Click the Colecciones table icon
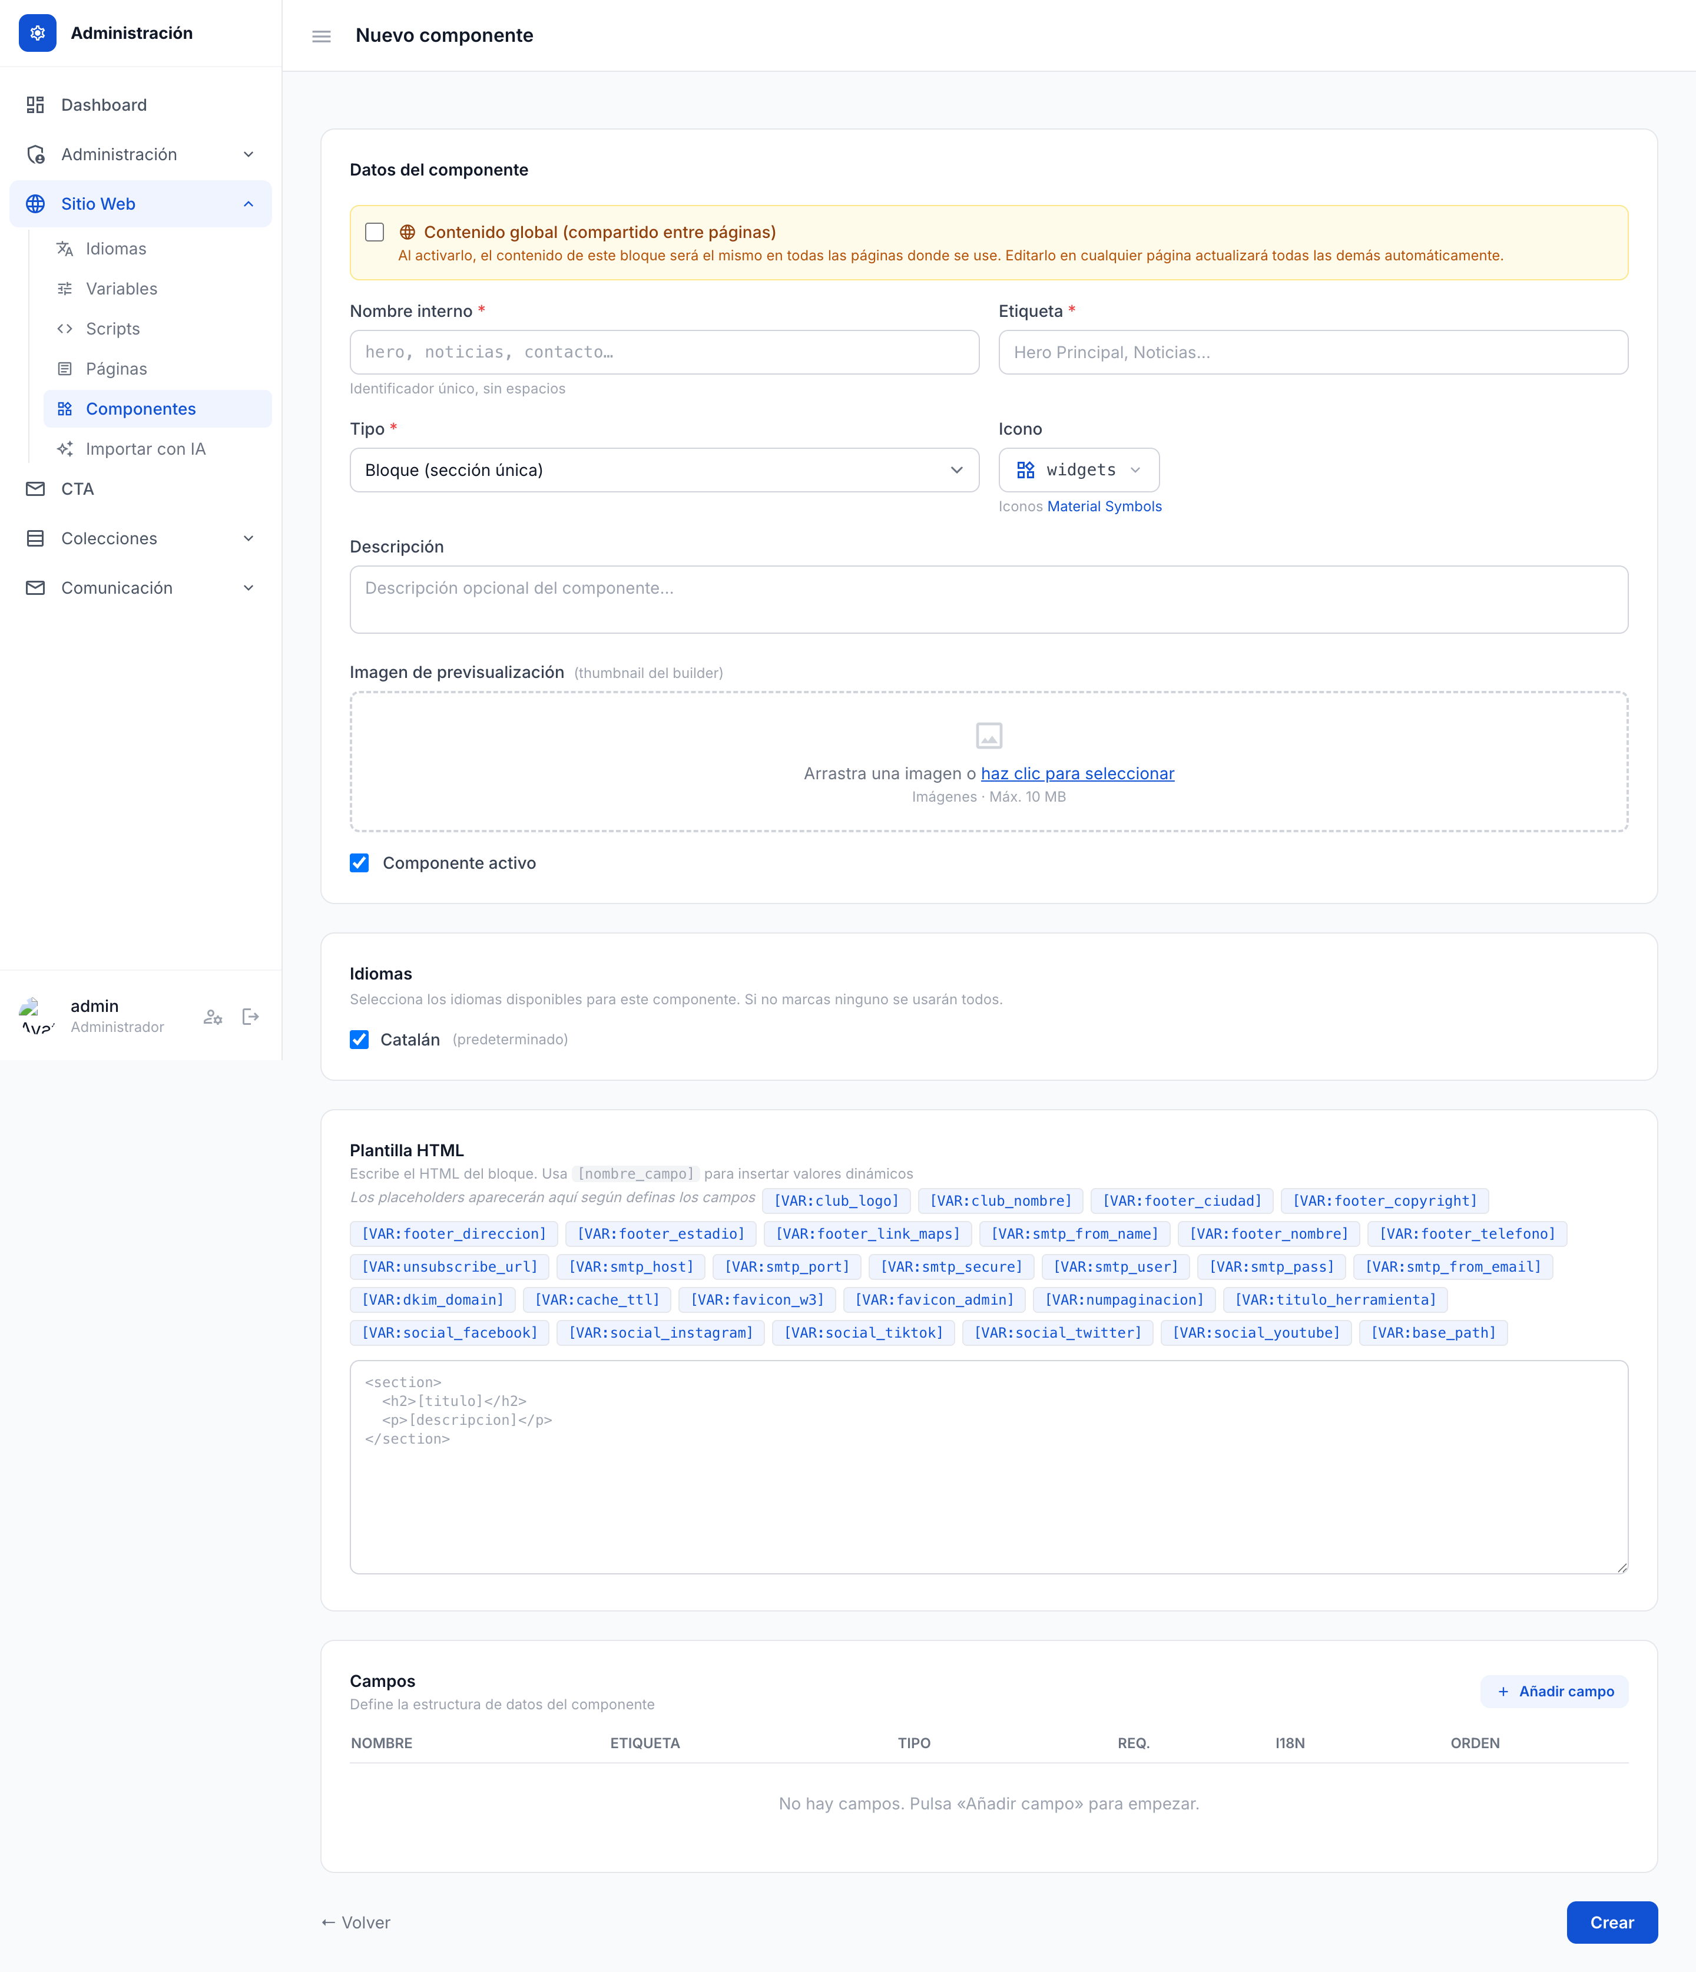This screenshot has width=1696, height=1972. [35, 538]
